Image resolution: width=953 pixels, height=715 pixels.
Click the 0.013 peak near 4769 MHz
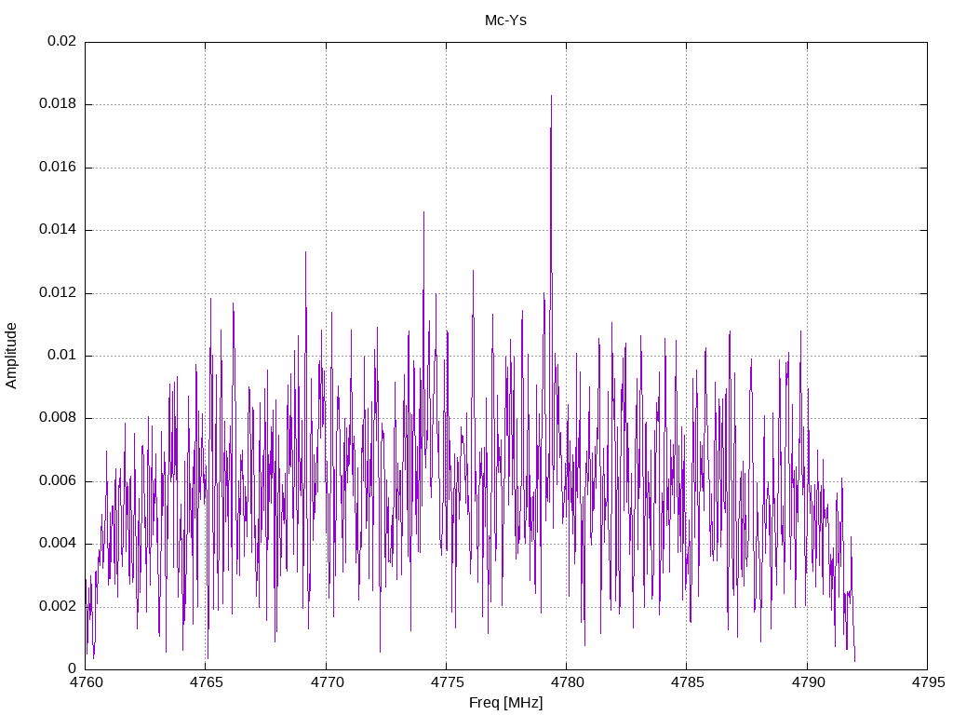305,254
